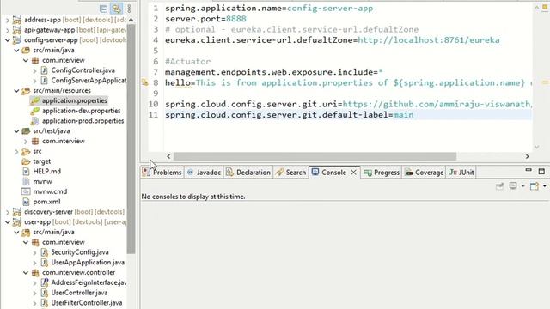Click the editor vertical scroll down arrow
The image size is (550, 309).
pyautogui.click(x=536, y=147)
